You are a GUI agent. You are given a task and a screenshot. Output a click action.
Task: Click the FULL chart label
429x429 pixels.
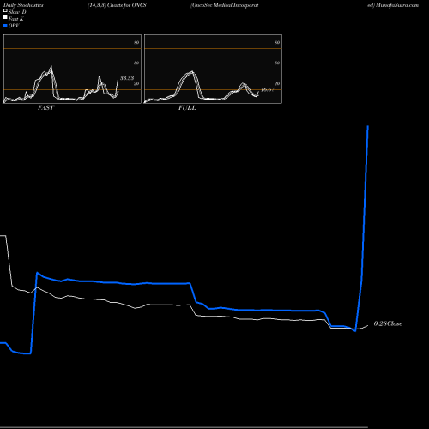pyautogui.click(x=187, y=107)
